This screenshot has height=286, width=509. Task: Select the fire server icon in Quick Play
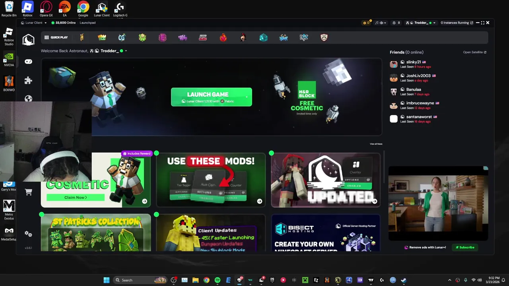223,37
